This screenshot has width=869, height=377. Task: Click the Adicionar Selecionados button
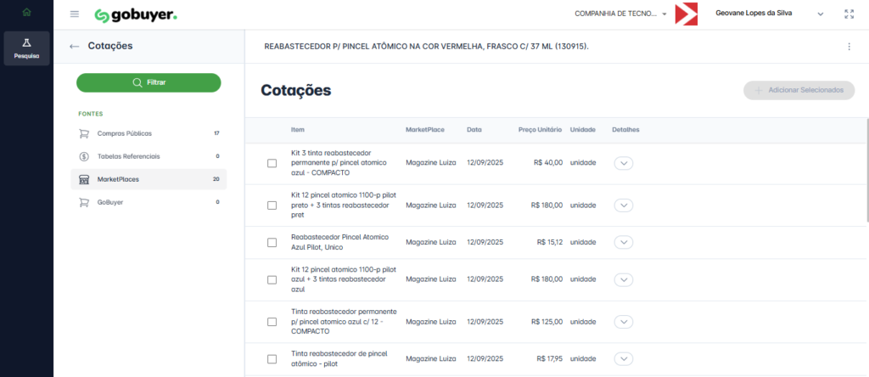[x=798, y=90]
